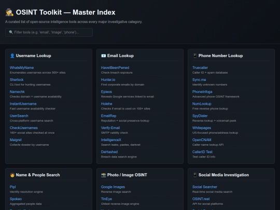Click the Username Lookup person icon
This screenshot has width=280, height=210.
point(12,55)
